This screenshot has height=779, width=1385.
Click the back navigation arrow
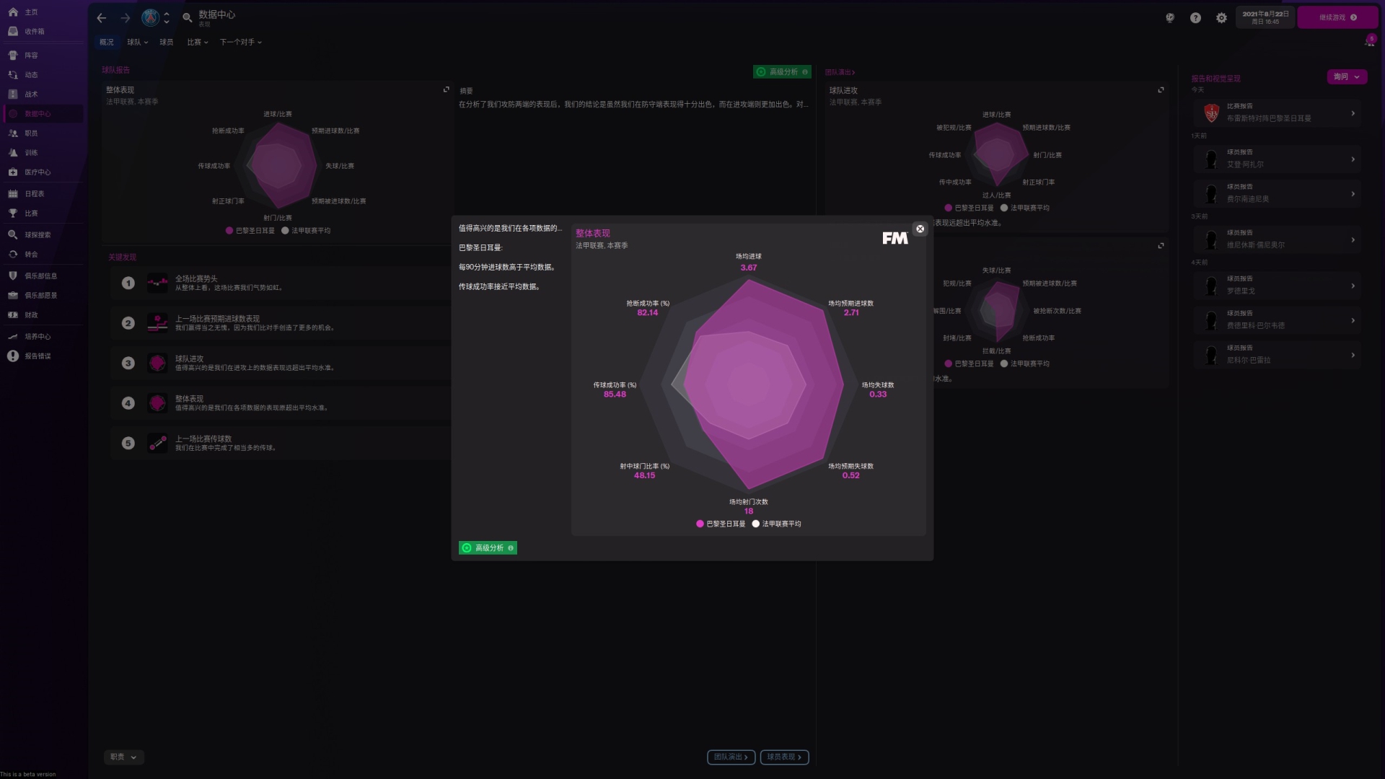(102, 18)
